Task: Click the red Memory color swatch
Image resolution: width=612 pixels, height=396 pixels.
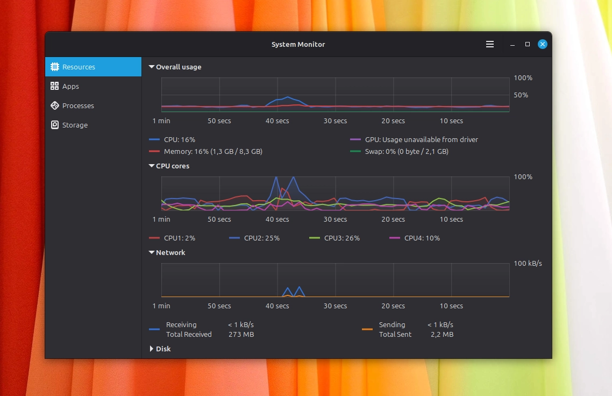Action: pyautogui.click(x=154, y=151)
